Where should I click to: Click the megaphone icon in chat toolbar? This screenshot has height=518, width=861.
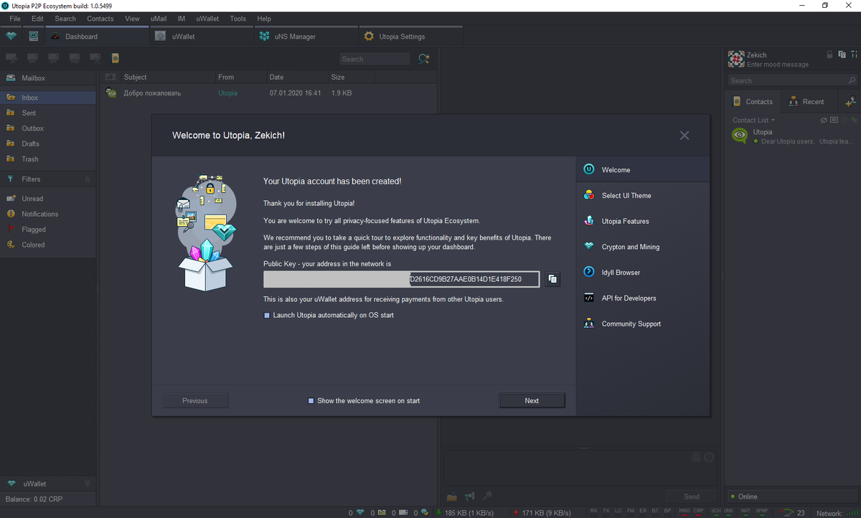470,496
